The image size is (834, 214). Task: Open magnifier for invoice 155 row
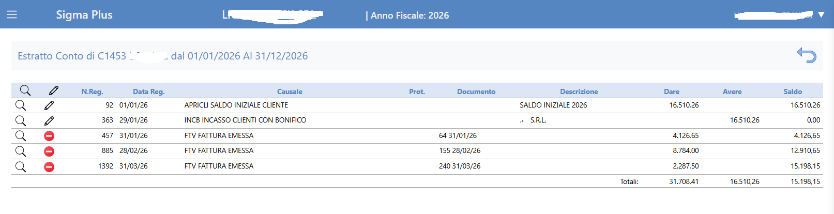click(x=21, y=151)
